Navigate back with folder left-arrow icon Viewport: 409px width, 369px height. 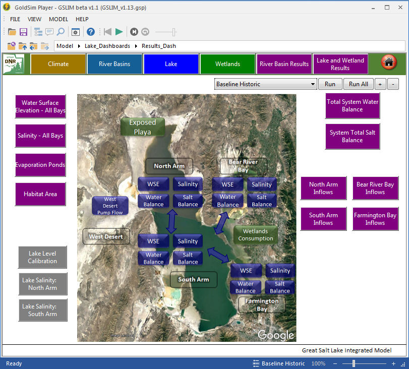33,46
